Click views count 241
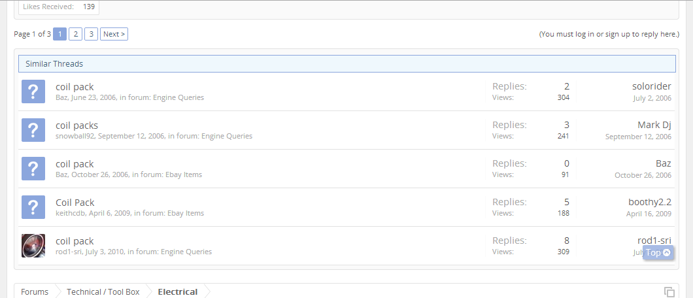This screenshot has width=693, height=298. [564, 136]
